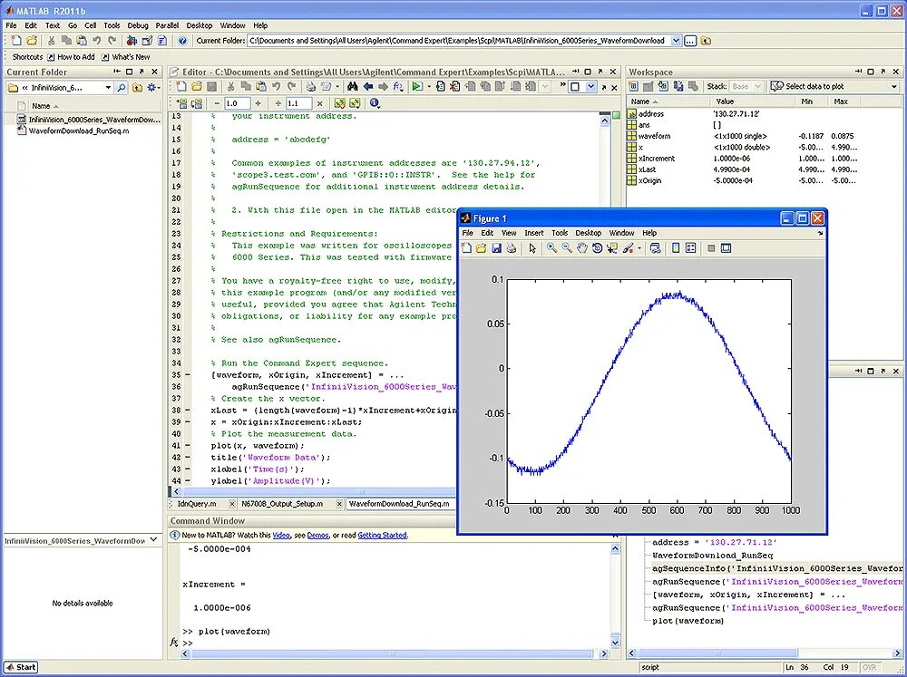Run the script with green Run icon
907x677 pixels.
pos(416,87)
